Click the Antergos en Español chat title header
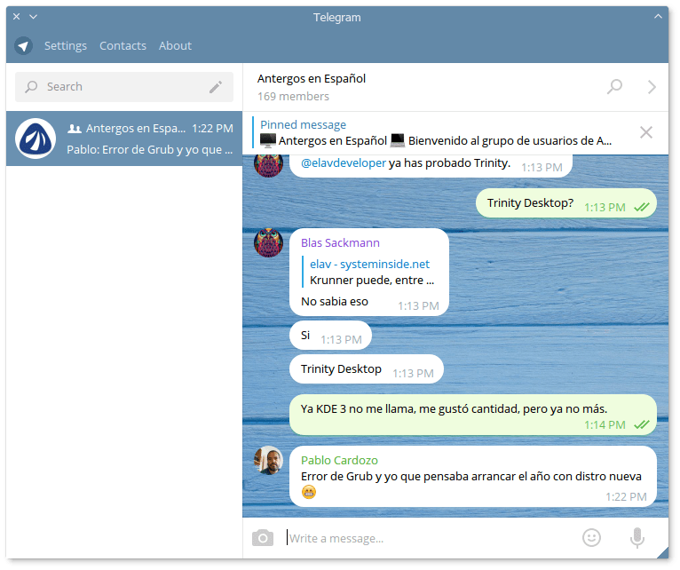The image size is (680, 570). [x=312, y=78]
